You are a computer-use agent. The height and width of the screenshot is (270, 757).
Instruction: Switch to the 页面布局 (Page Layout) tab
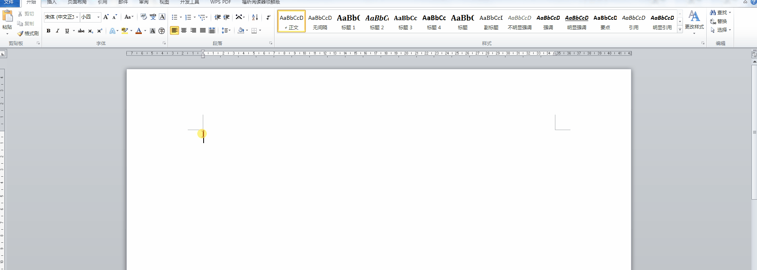coord(77,2)
